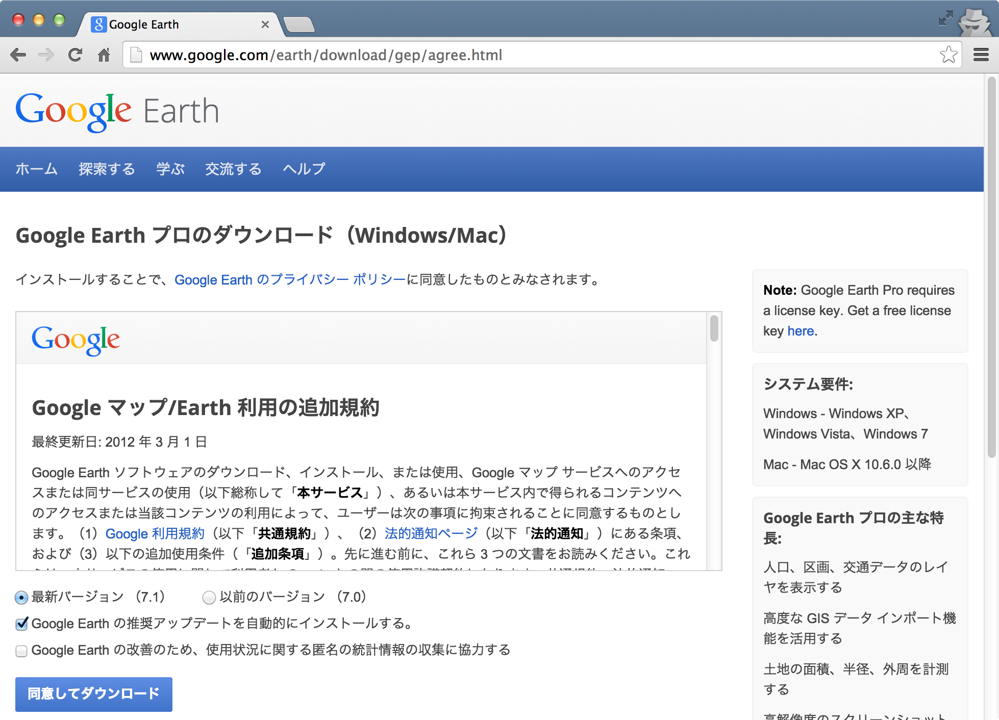Image resolution: width=999 pixels, height=720 pixels.
Task: Click the 土地の面積、半径、外周を計測する text
Action: [856, 679]
